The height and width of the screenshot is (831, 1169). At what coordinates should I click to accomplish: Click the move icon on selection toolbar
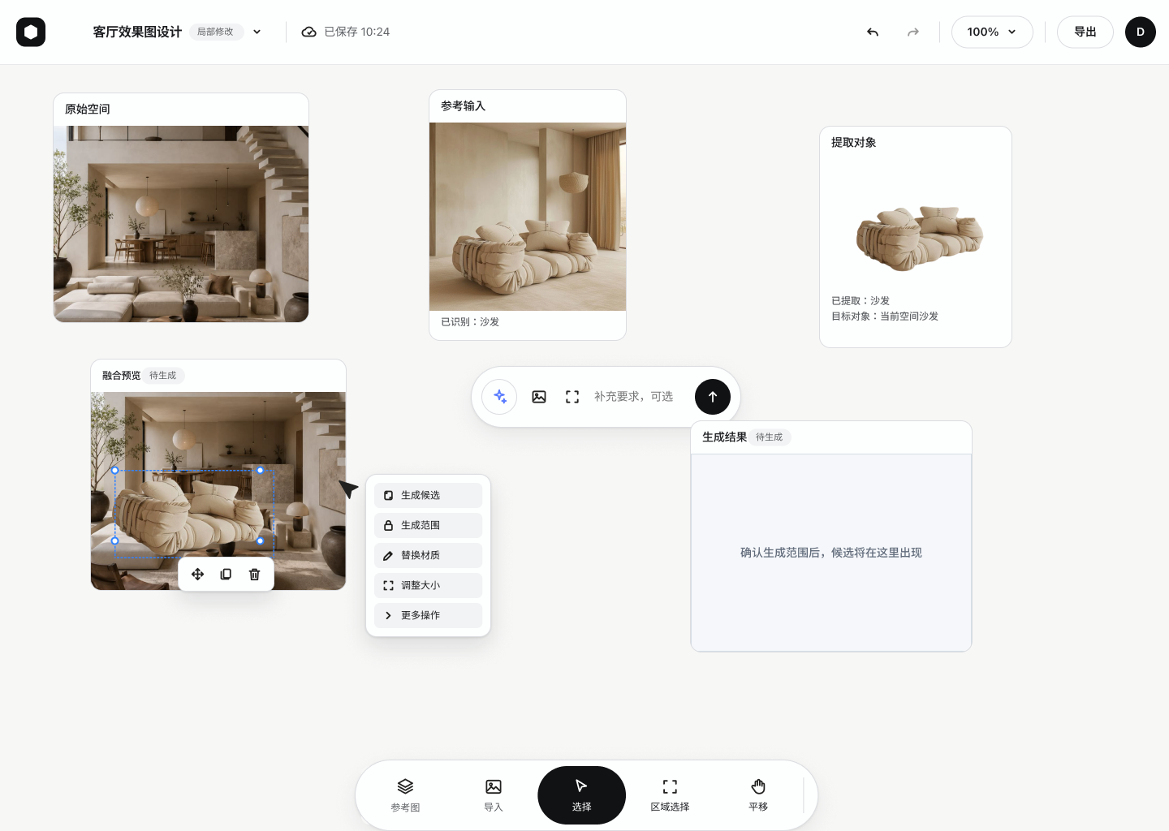197,575
